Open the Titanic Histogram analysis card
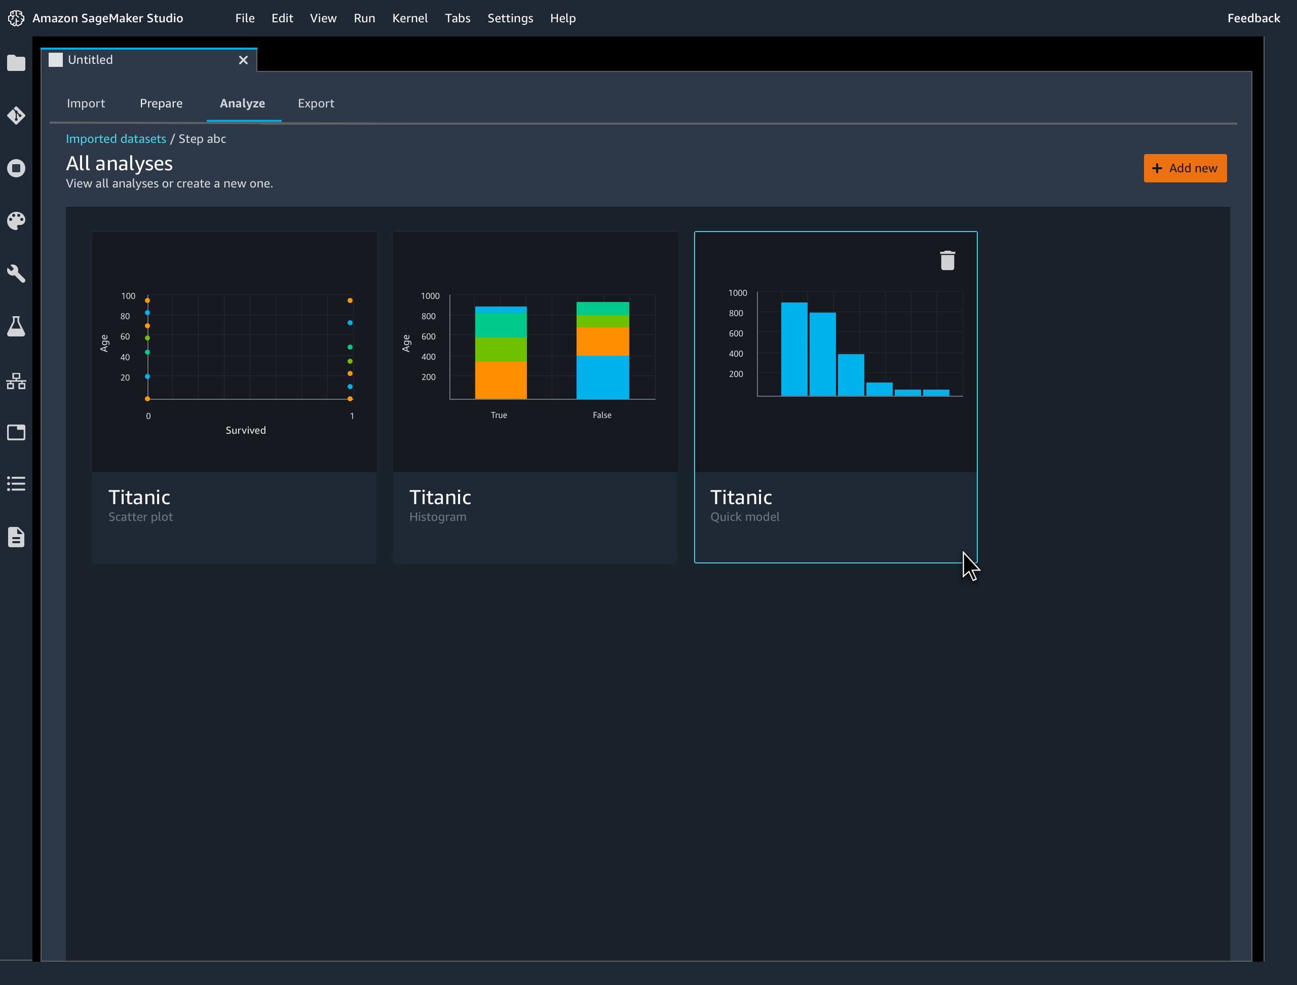The height and width of the screenshot is (985, 1297). [x=534, y=397]
